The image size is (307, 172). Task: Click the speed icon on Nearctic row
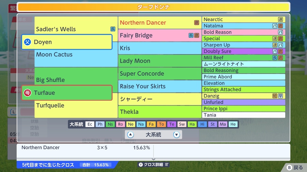pyautogui.click(x=280, y=19)
